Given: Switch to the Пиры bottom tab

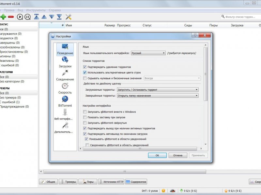Looking at the screenshot, I should [x=88, y=182].
